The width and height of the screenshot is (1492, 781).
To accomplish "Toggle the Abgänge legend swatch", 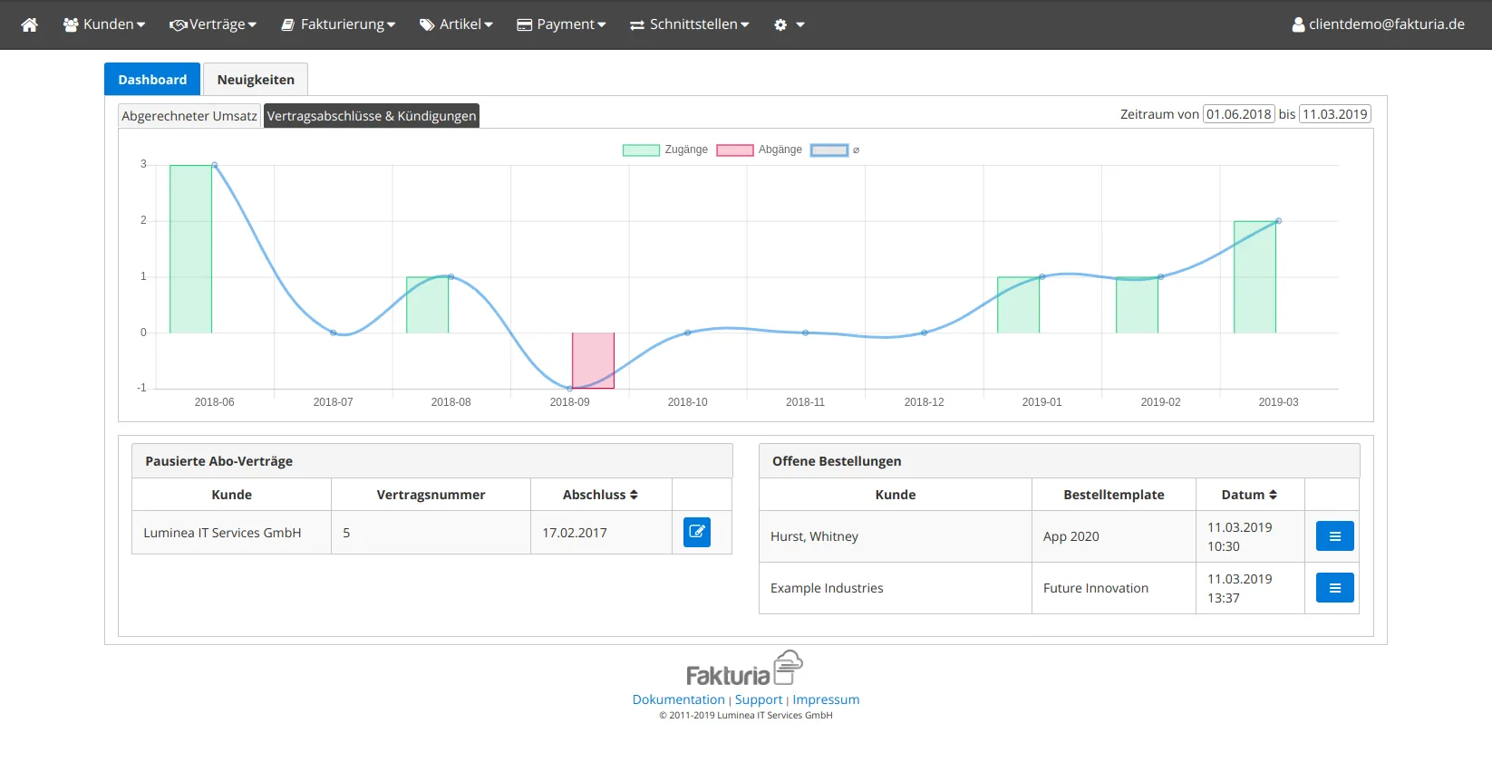I will pyautogui.click(x=735, y=150).
